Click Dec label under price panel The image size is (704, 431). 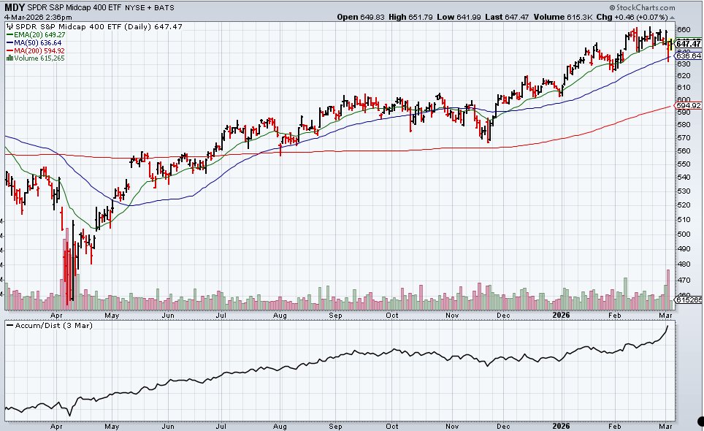coord(503,315)
